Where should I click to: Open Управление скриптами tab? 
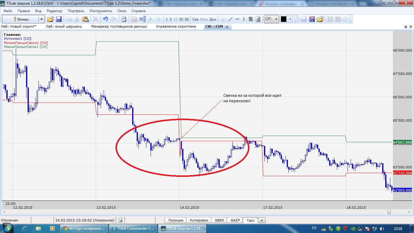tap(176, 26)
